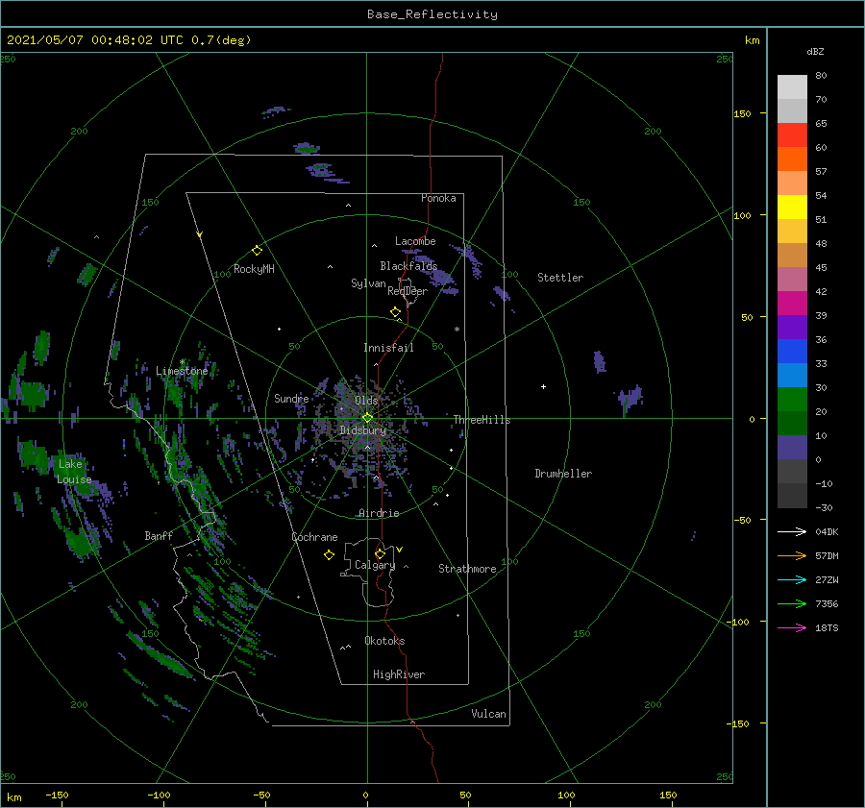Click the white 04DK arrow icon in the legend

[792, 531]
